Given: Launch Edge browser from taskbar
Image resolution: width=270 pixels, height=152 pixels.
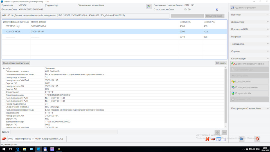Looking at the screenshot, I should pos(17,149).
